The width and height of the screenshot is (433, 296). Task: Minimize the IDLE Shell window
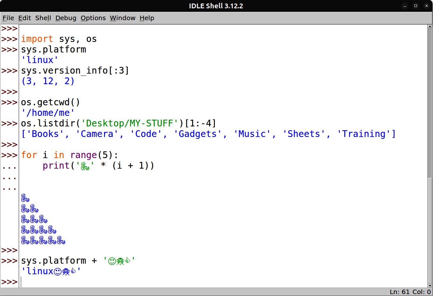pyautogui.click(x=405, y=6)
